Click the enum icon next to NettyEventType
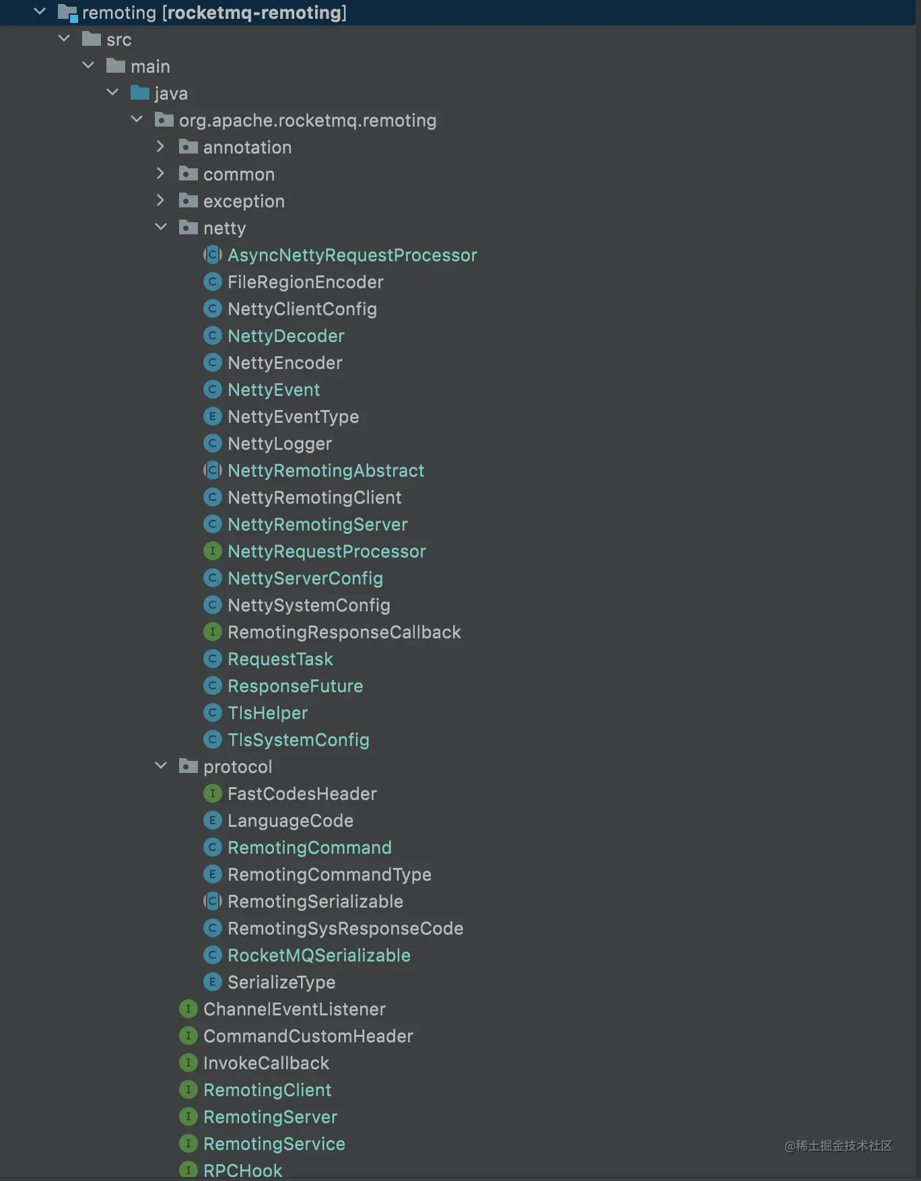921x1181 pixels. point(212,417)
